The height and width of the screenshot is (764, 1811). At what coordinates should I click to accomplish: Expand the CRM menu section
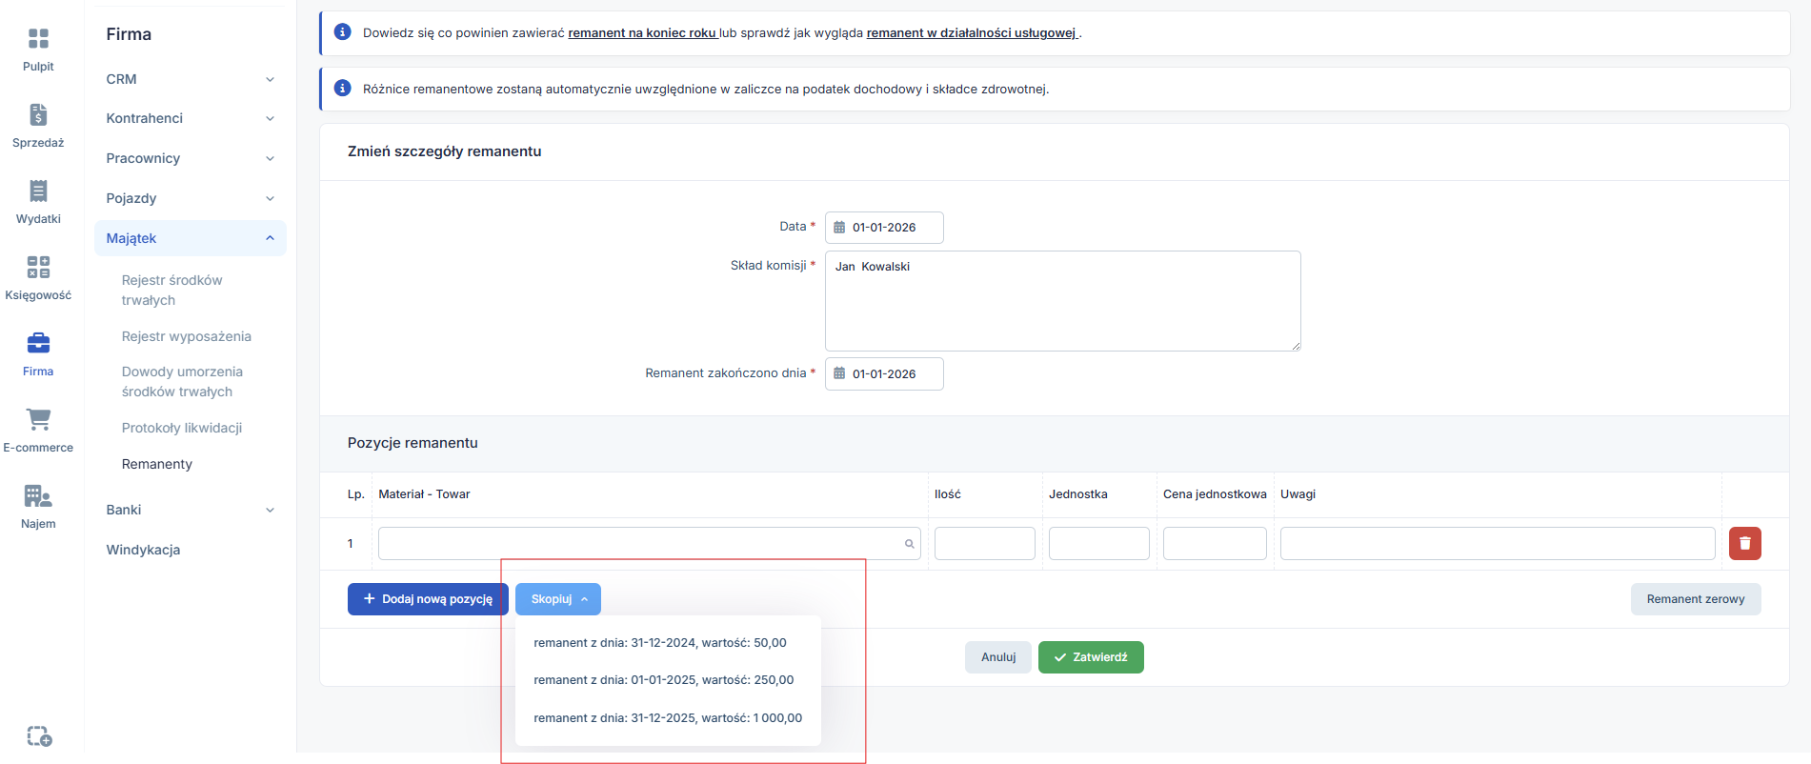[190, 79]
